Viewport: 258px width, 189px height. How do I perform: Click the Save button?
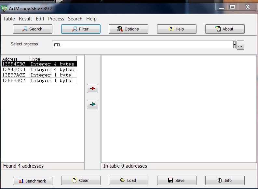(177, 180)
